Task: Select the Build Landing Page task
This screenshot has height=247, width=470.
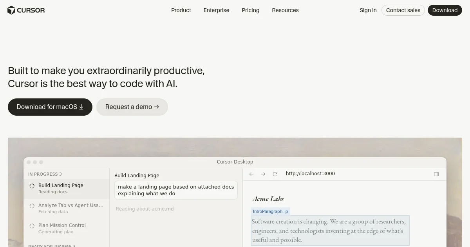Action: click(67, 189)
